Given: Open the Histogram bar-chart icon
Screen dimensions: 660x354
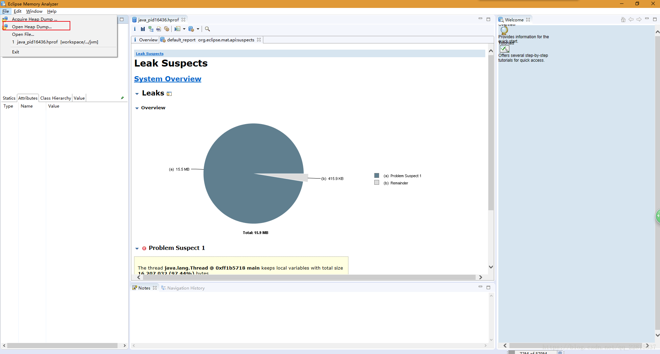Looking at the screenshot, I should tap(143, 29).
